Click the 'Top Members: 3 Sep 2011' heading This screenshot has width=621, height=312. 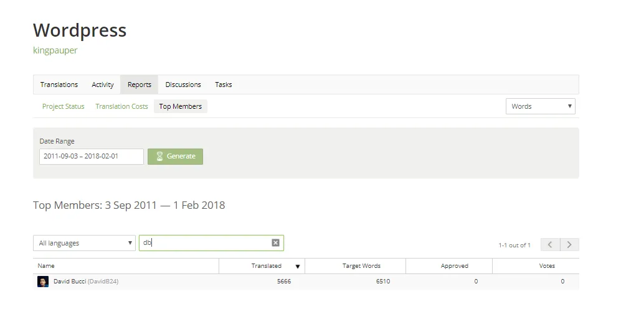[129, 205]
